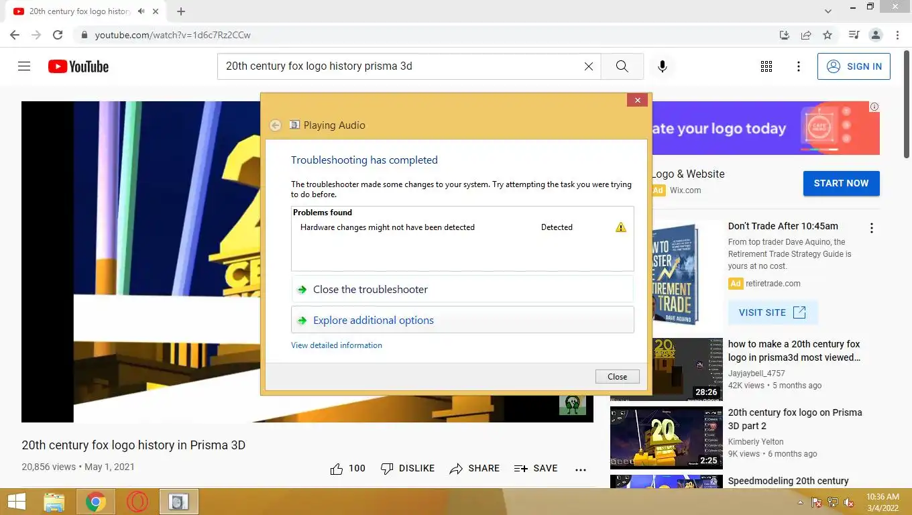Click the Wix 'Logo & Website' ad title
Viewport: 912px width, 515px height.
coord(687,174)
